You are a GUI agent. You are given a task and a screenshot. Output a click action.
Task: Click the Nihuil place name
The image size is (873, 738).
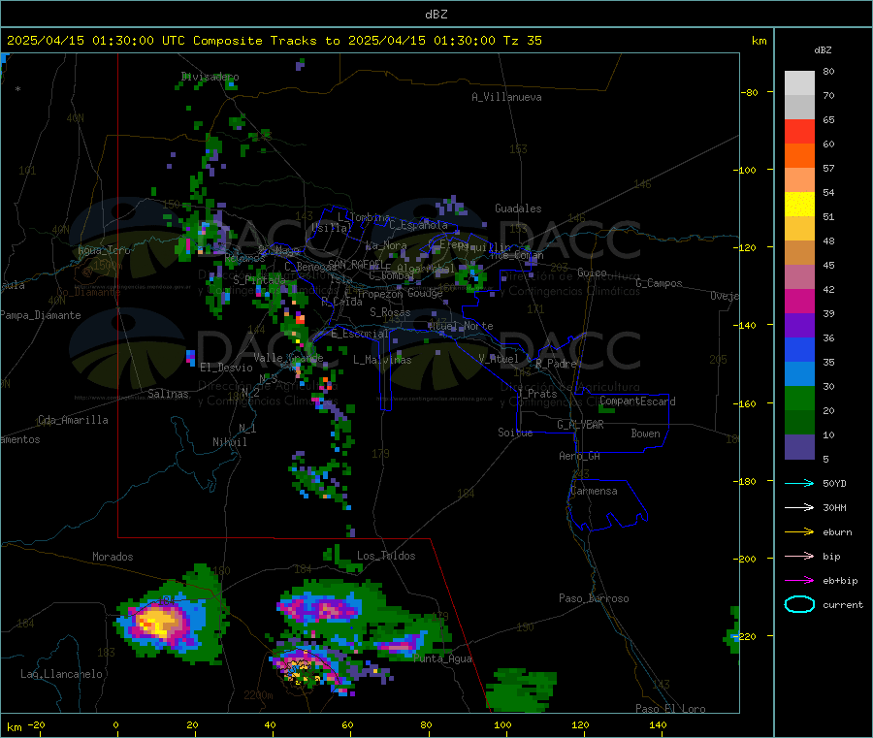click(229, 442)
